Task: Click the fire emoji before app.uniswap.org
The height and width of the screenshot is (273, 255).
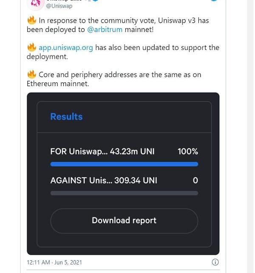Action: tap(31, 47)
